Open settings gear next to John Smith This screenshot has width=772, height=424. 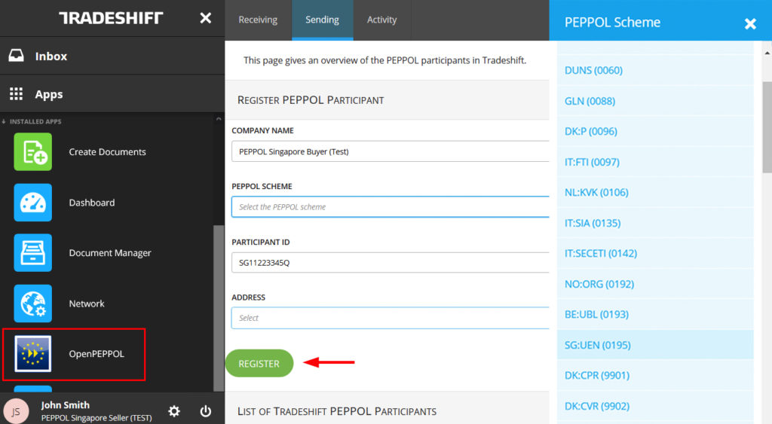174,411
